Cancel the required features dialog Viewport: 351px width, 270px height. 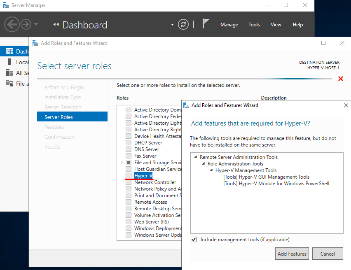click(328, 254)
